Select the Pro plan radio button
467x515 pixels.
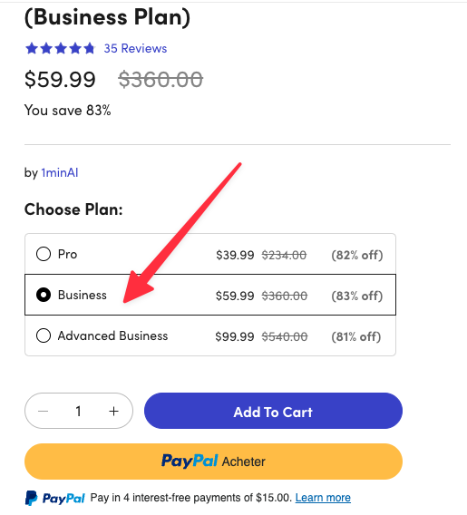tap(44, 254)
